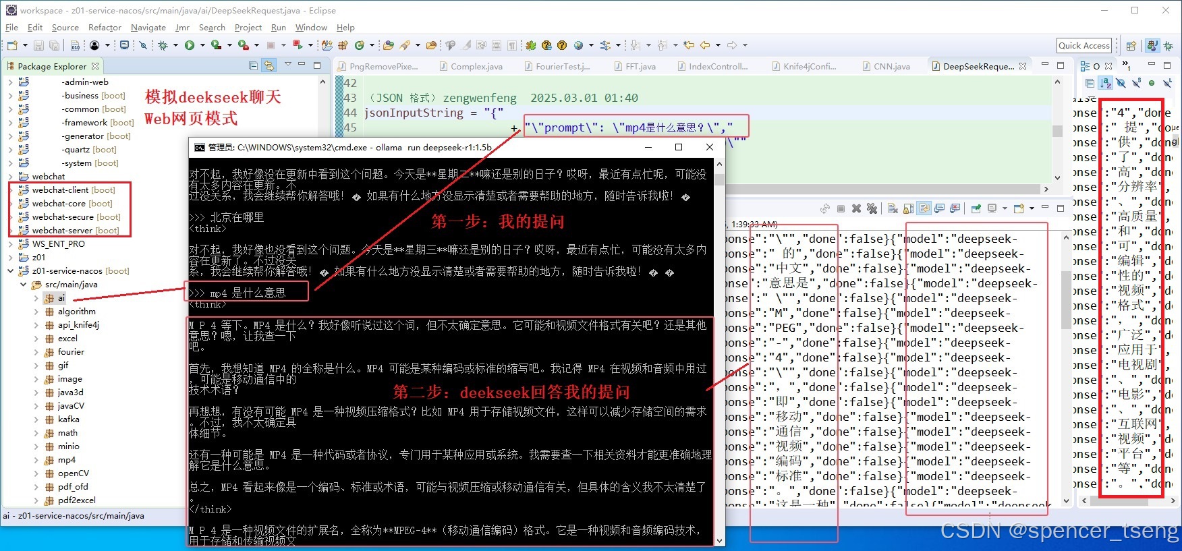Toggle Show Console When Standard Out Changes
This screenshot has height=551, width=1182.
(x=939, y=208)
